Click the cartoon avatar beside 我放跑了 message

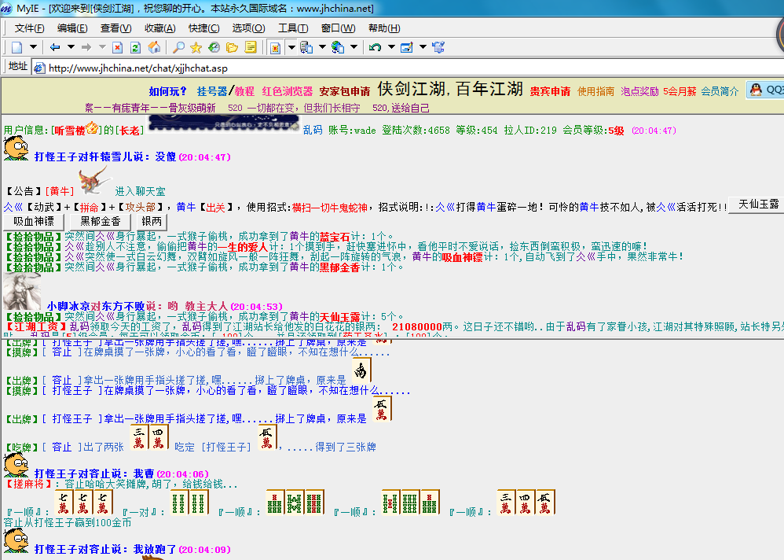pos(16,540)
